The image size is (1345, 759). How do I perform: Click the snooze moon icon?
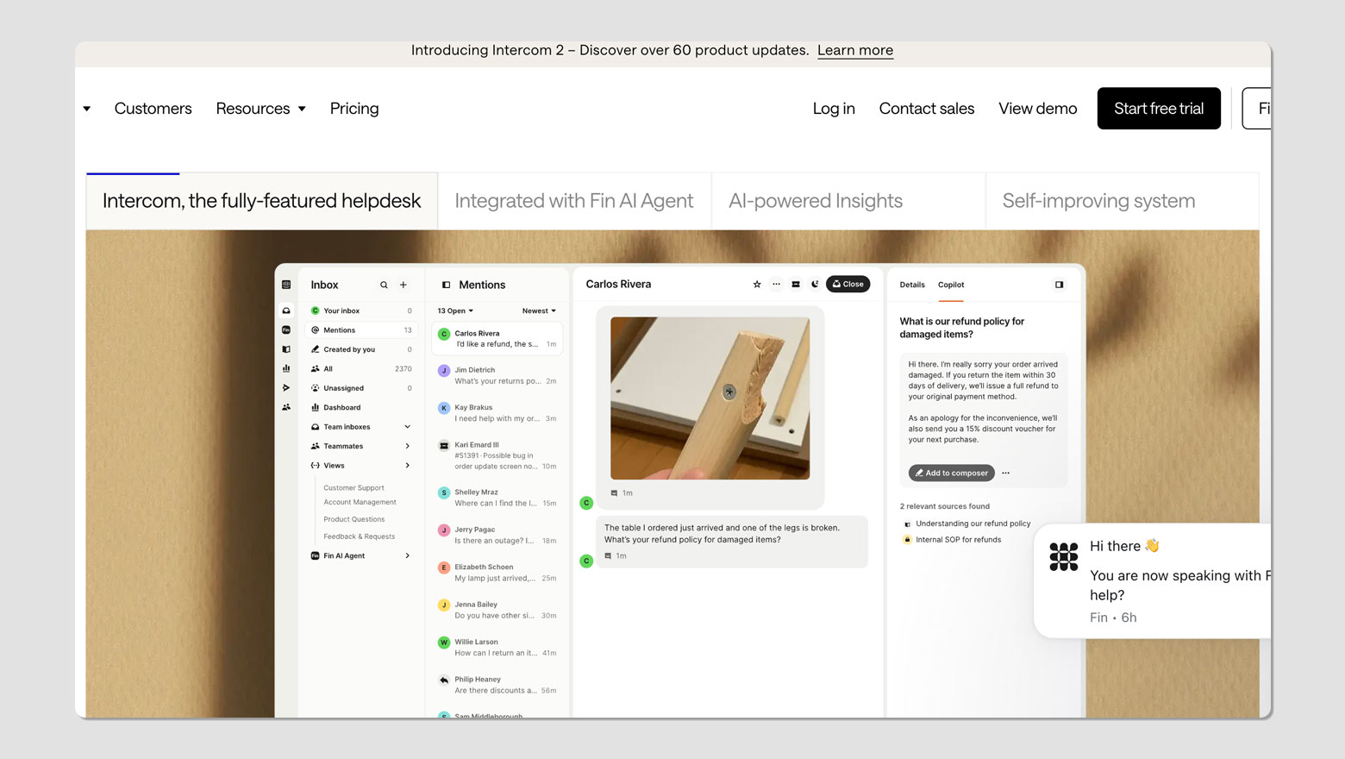tap(815, 284)
